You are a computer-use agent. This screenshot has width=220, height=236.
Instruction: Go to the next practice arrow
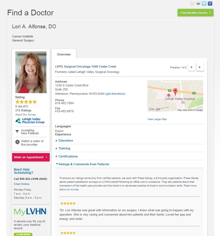pyautogui.click(x=200, y=67)
